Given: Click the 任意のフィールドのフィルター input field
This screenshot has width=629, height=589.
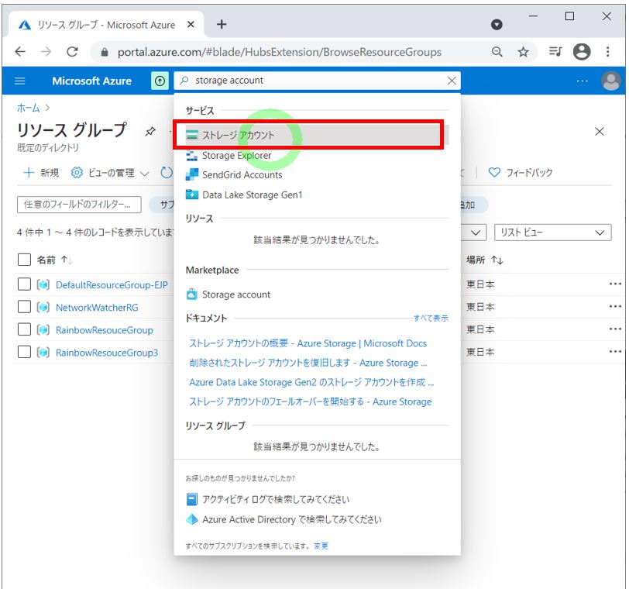Looking at the screenshot, I should tap(79, 205).
